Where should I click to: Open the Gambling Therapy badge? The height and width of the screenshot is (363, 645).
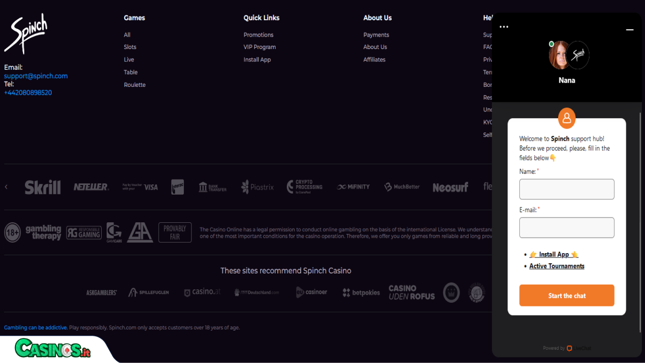pos(44,232)
